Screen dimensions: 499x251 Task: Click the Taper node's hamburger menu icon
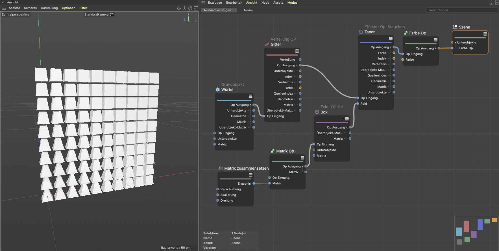[x=391, y=39]
